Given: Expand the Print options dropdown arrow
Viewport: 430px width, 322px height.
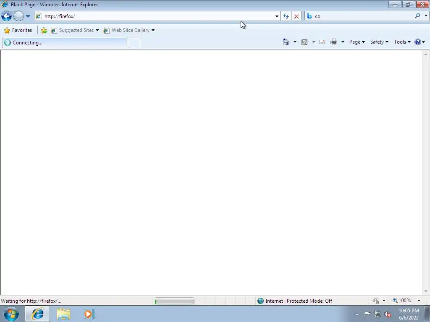Looking at the screenshot, I should click(343, 42).
